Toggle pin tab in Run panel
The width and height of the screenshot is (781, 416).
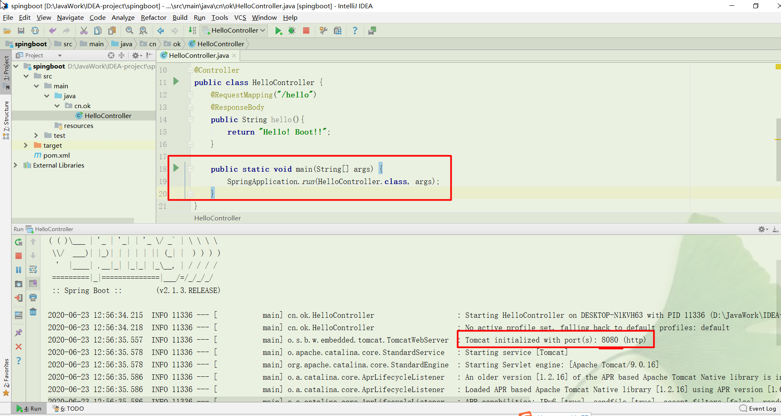point(19,333)
